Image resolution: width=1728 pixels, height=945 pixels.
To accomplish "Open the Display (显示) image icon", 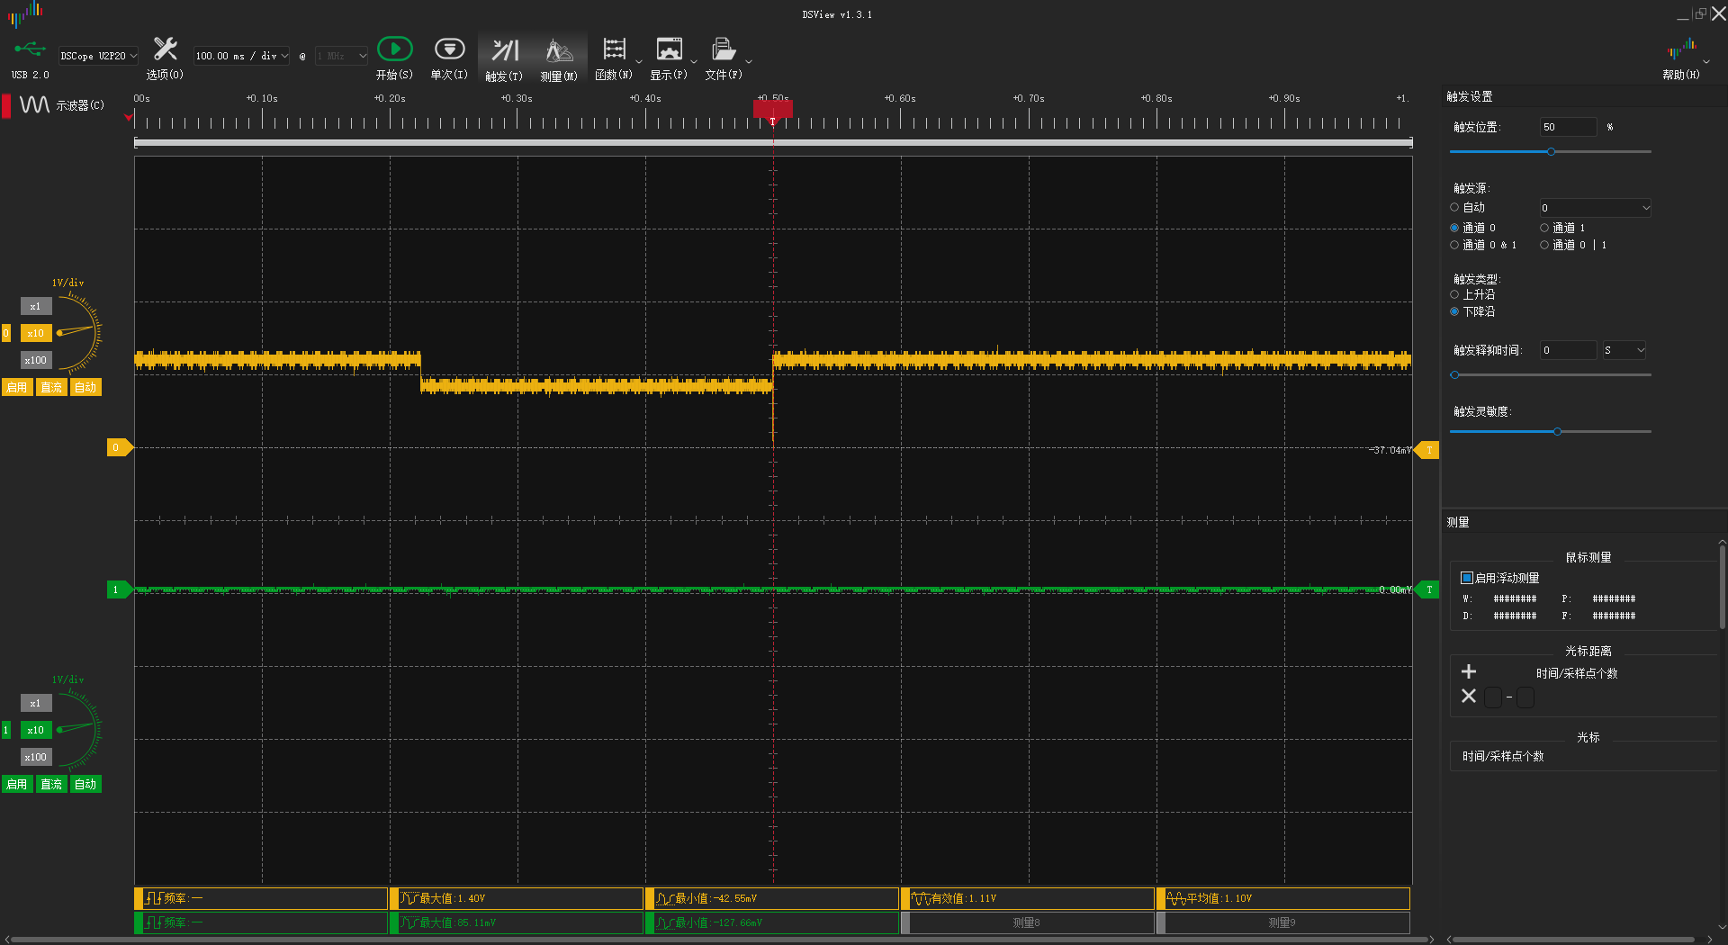I will (x=669, y=49).
